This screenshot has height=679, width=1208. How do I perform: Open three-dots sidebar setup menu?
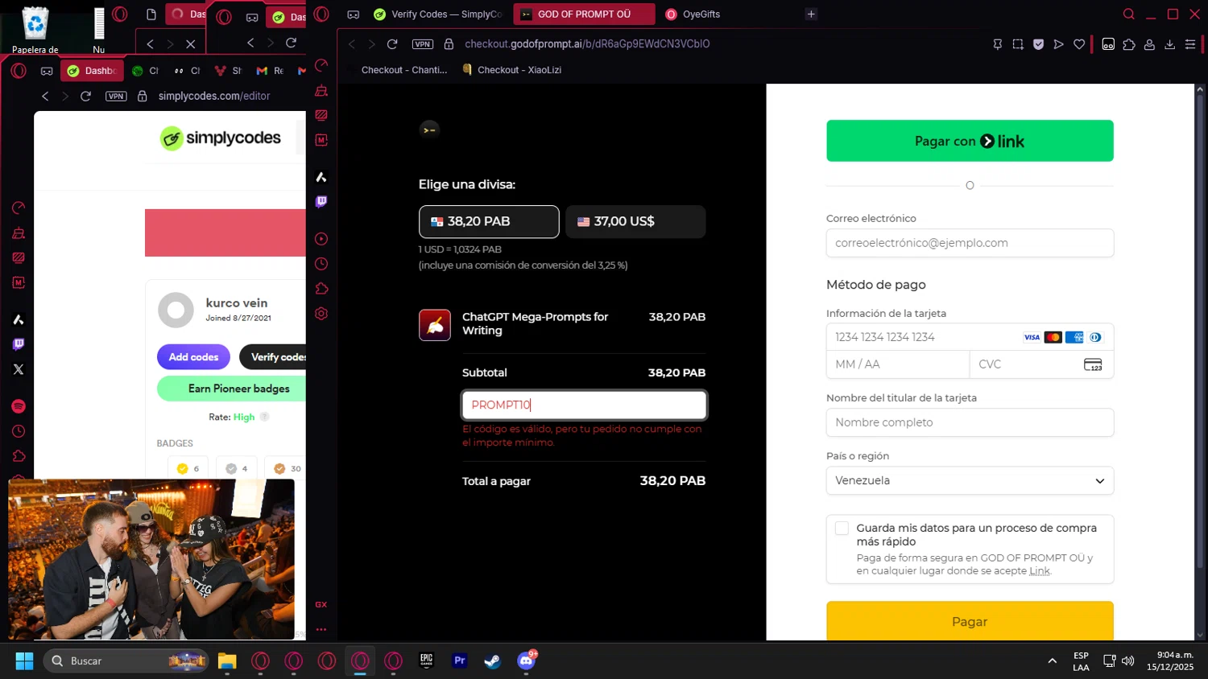click(x=321, y=630)
